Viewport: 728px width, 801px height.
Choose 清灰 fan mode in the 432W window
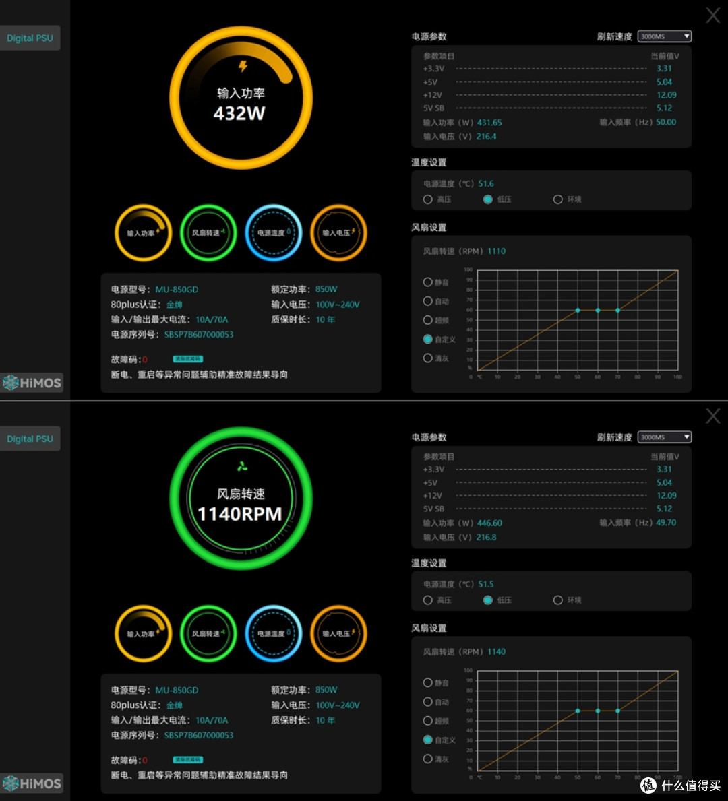coord(428,358)
